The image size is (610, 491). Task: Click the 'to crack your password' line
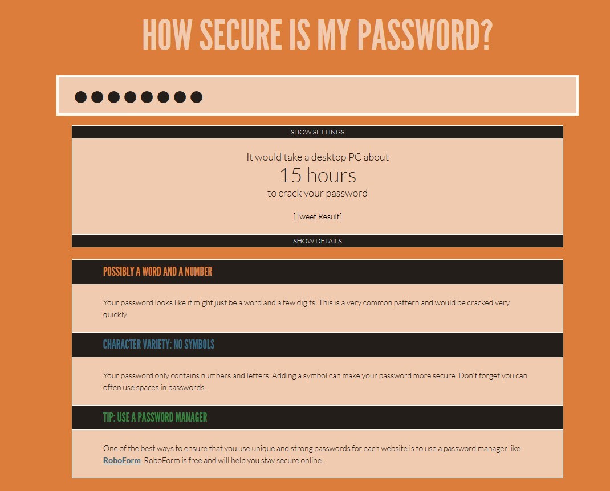click(317, 193)
